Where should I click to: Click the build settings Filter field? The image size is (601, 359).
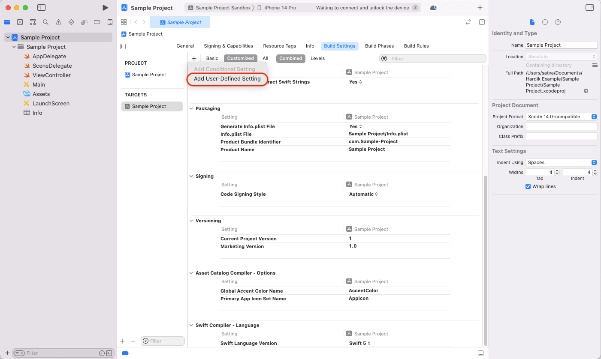(x=433, y=59)
